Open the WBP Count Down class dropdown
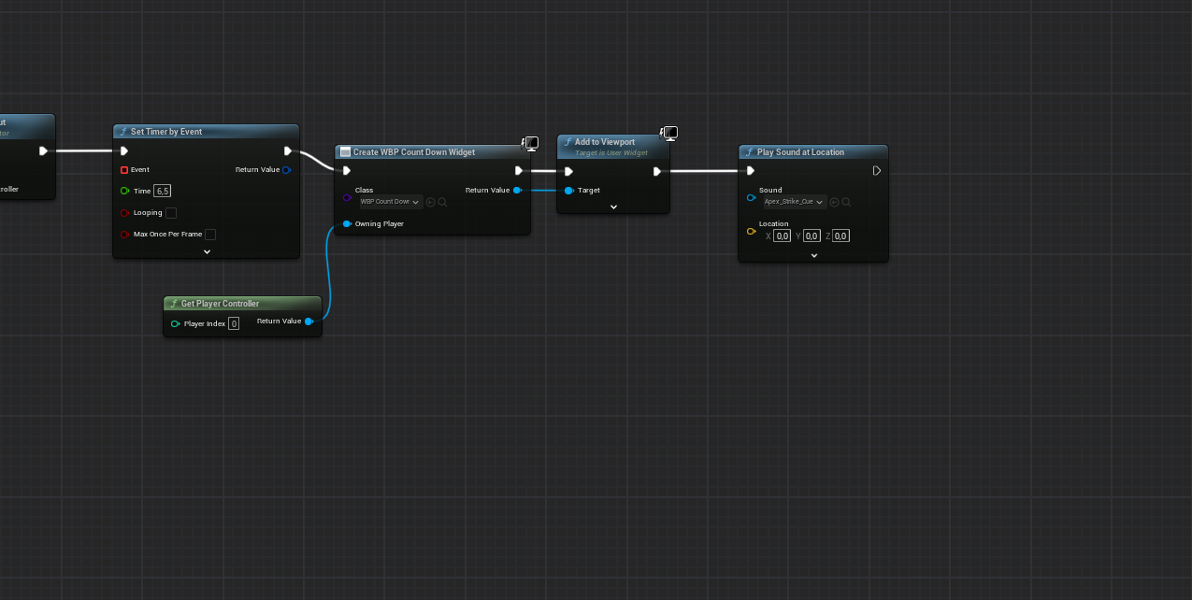The image size is (1192, 600). point(391,202)
